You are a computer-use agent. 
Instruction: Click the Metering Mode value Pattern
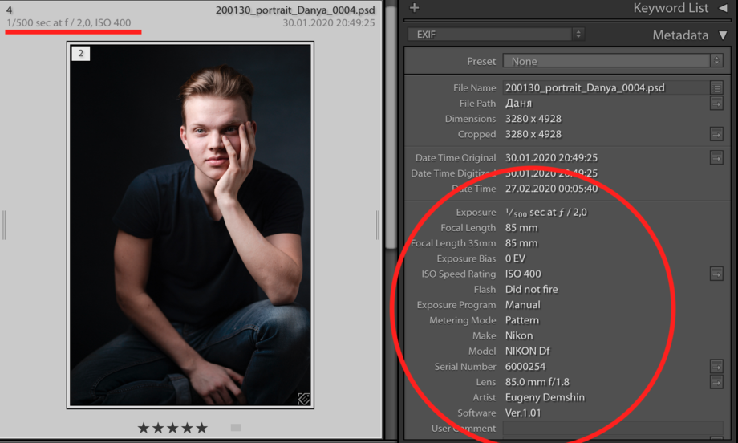522,320
